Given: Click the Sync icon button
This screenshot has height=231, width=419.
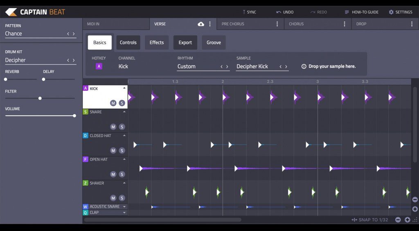Looking at the screenshot, I should (244, 12).
